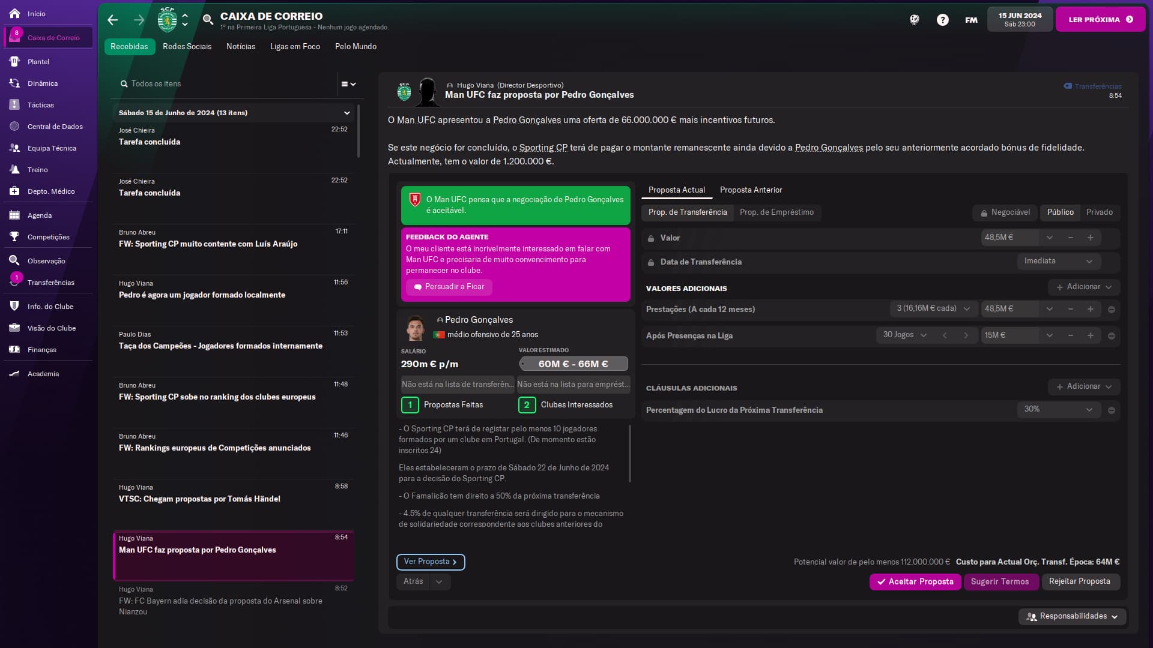Open Agenda calendar icon

[14, 215]
